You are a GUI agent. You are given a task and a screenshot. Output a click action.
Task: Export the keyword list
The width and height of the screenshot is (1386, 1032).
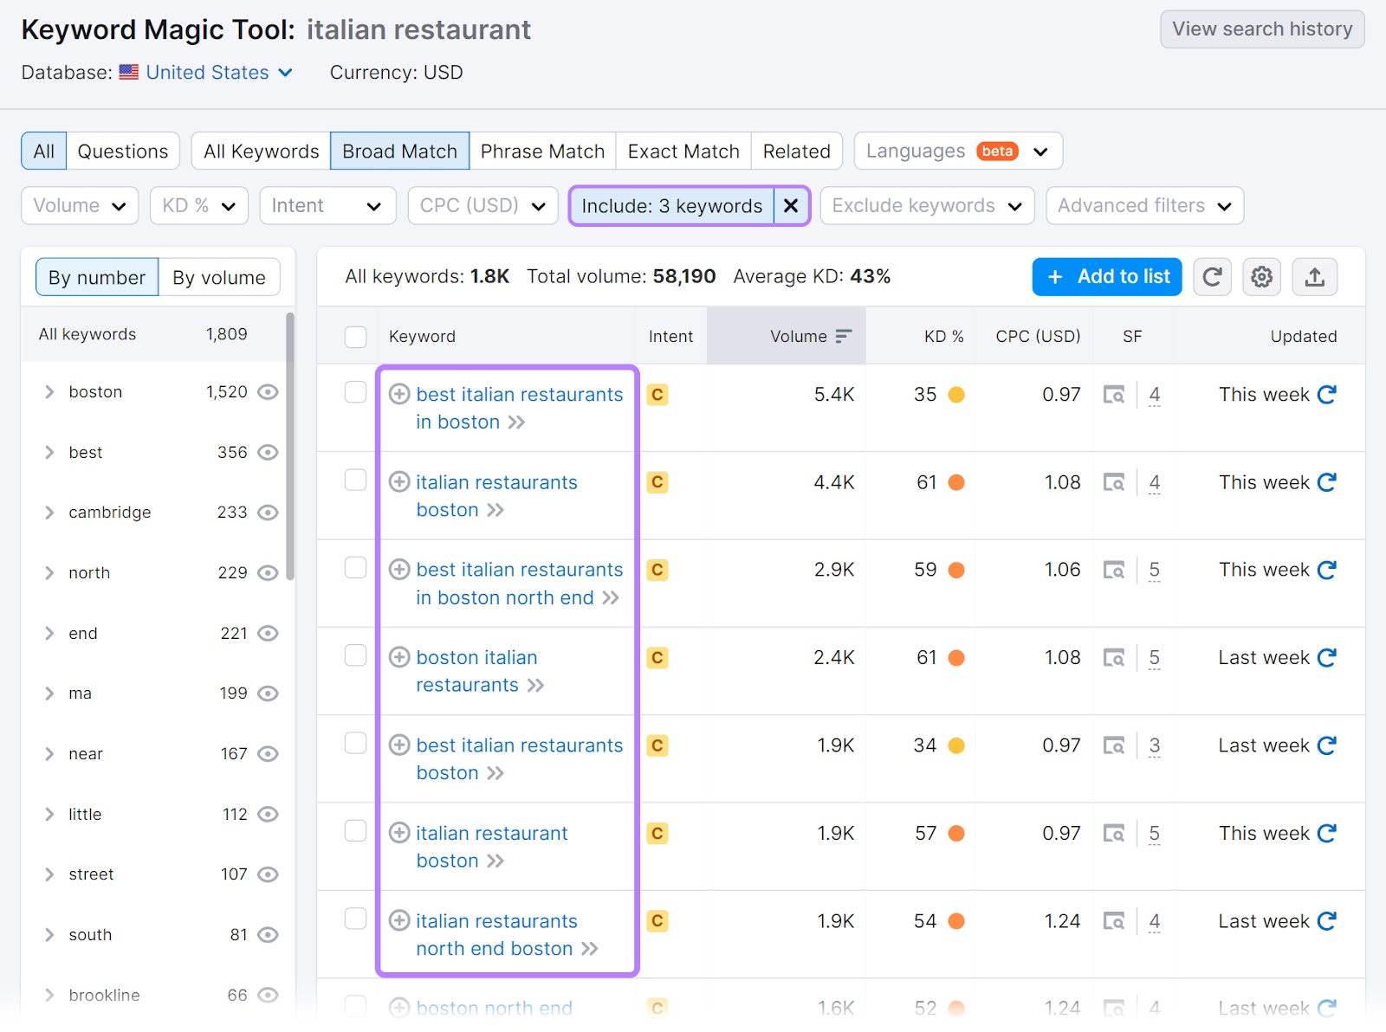click(x=1314, y=277)
